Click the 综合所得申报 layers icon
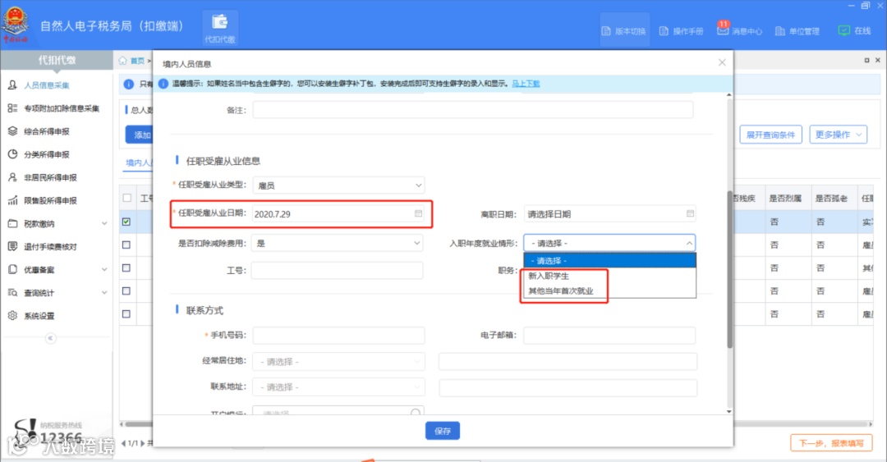Screen dimensions: 887x462 (x=12, y=131)
